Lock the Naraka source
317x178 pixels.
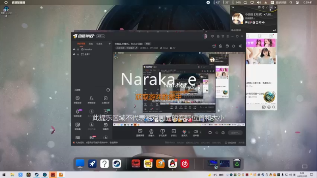[x=78, y=49]
